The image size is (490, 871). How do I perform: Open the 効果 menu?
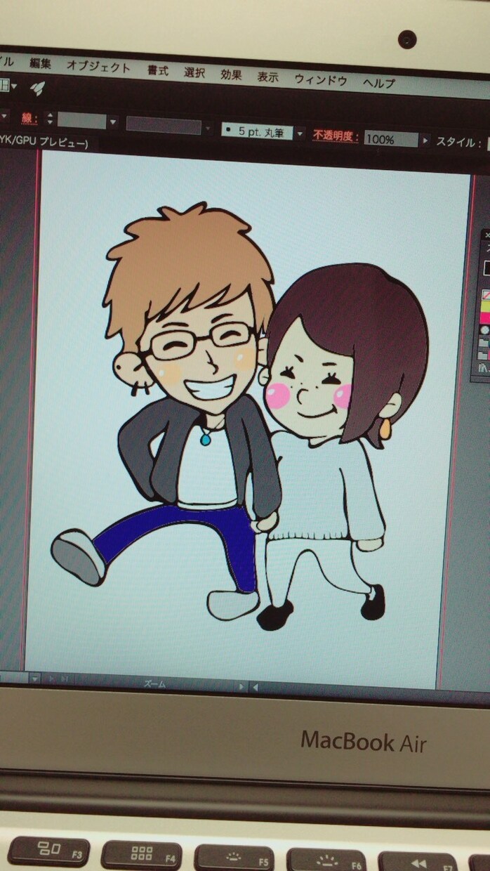tap(231, 74)
